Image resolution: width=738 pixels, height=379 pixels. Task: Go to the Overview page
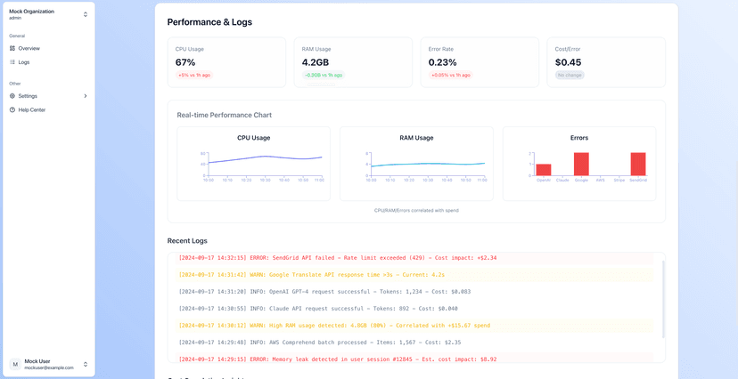[29, 48]
